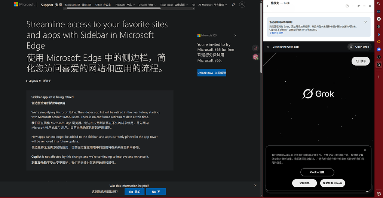Click 接受所有 Cookie button
This screenshot has height=198, width=383.
coord(333,183)
